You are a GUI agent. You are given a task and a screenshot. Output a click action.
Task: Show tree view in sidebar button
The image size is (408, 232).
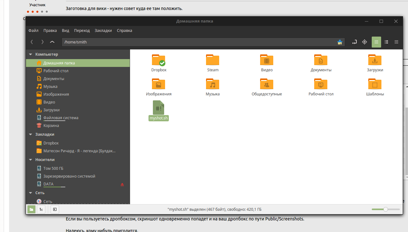coord(41,209)
